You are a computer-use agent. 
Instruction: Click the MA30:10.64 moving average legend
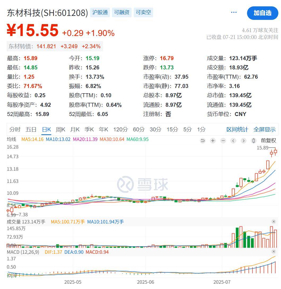[x=112, y=139]
